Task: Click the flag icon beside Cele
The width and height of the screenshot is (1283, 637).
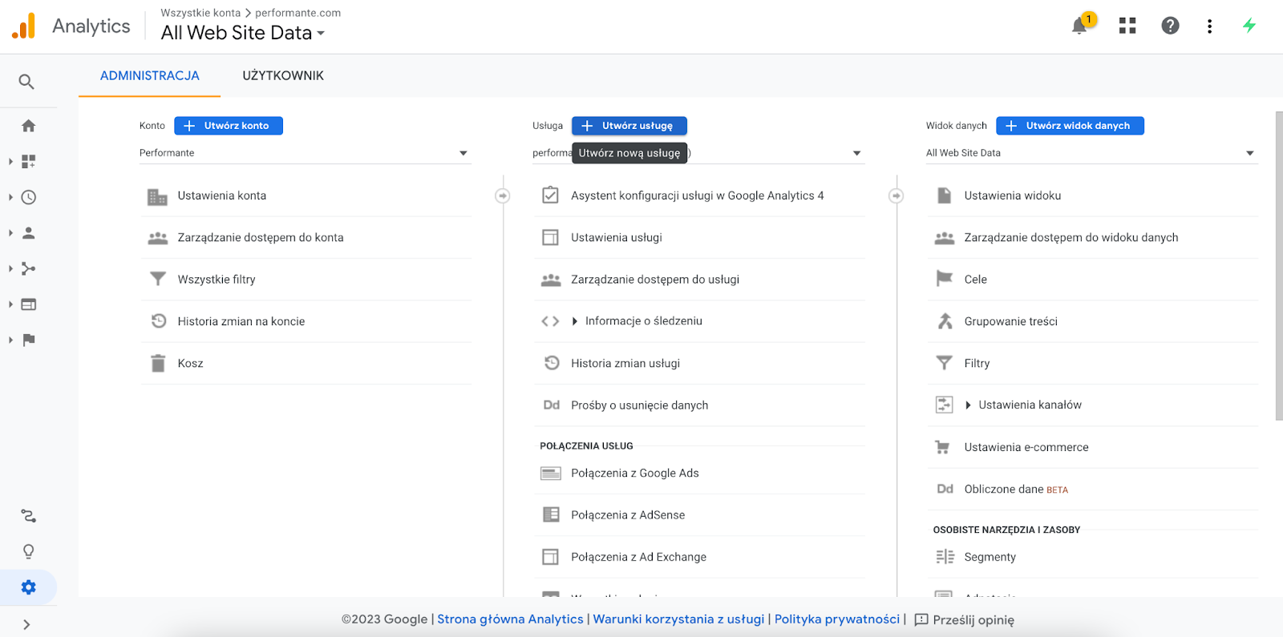Action: tap(945, 279)
